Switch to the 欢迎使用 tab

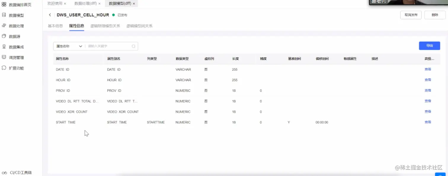[55, 4]
